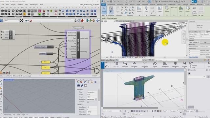Image resolution: width=210 pixels, height=118 pixels.
Task: Toggle the Locked checkbox in Rhino viewport properties
Action: point(88,102)
